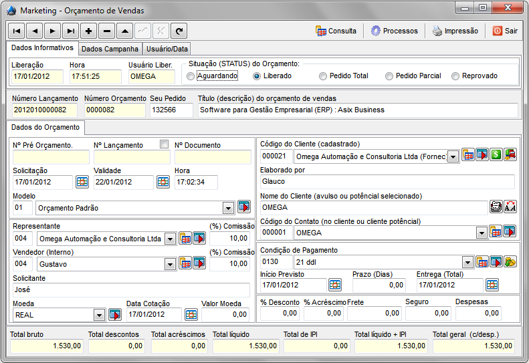Tick the Nº Lançamento checkbox
The image size is (529, 363).
164,144
